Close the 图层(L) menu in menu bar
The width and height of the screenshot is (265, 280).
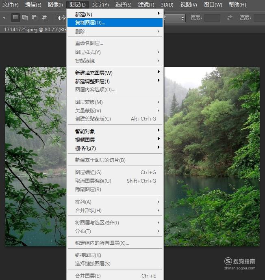tap(77, 4)
